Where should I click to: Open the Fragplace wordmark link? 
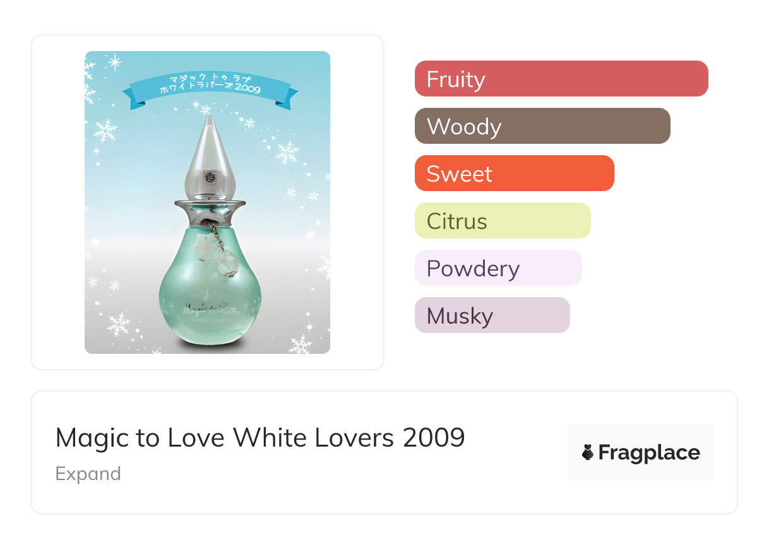649,452
